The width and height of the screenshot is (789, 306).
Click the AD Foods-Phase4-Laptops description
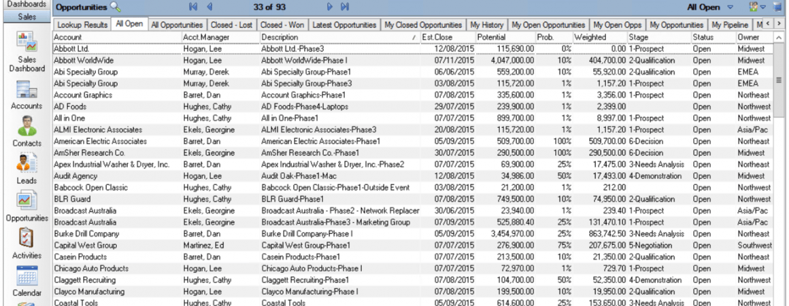coord(305,107)
